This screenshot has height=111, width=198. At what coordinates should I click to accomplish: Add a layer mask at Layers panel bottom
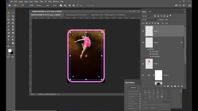(168, 86)
